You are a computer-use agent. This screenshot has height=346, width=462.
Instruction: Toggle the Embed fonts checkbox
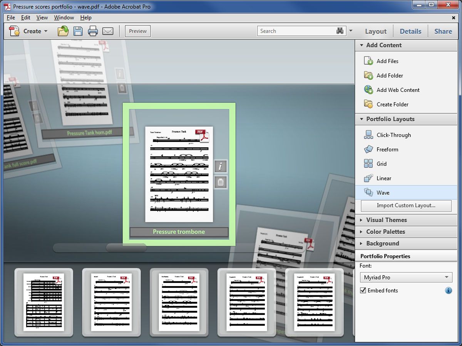coord(363,290)
